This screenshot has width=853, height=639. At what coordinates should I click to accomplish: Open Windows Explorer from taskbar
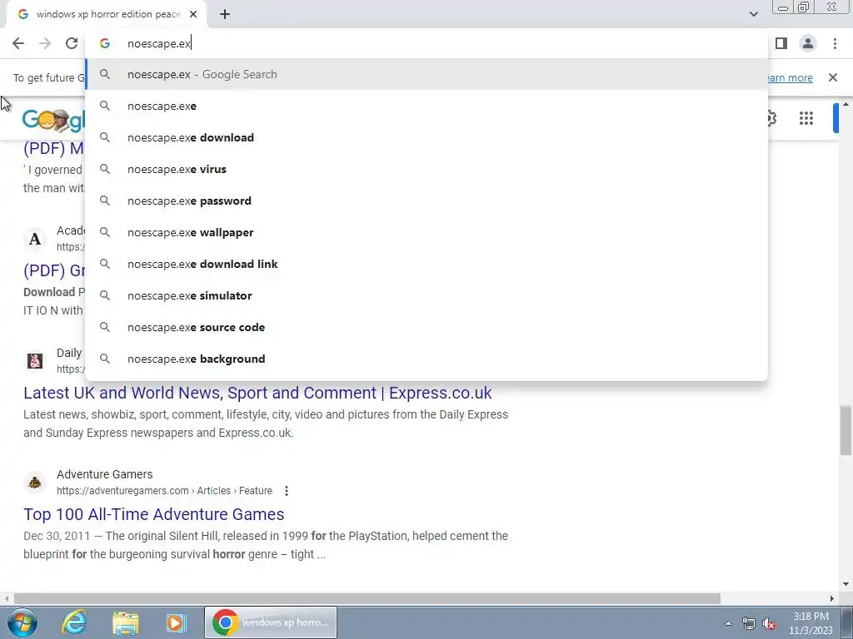click(x=126, y=622)
